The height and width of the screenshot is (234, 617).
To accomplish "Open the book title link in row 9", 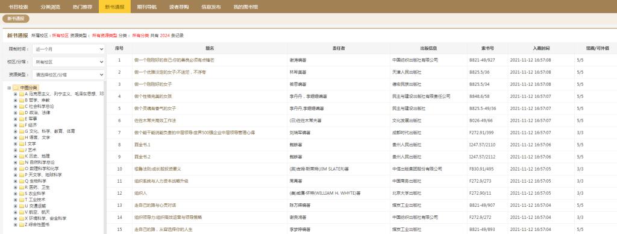I will [x=142, y=157].
